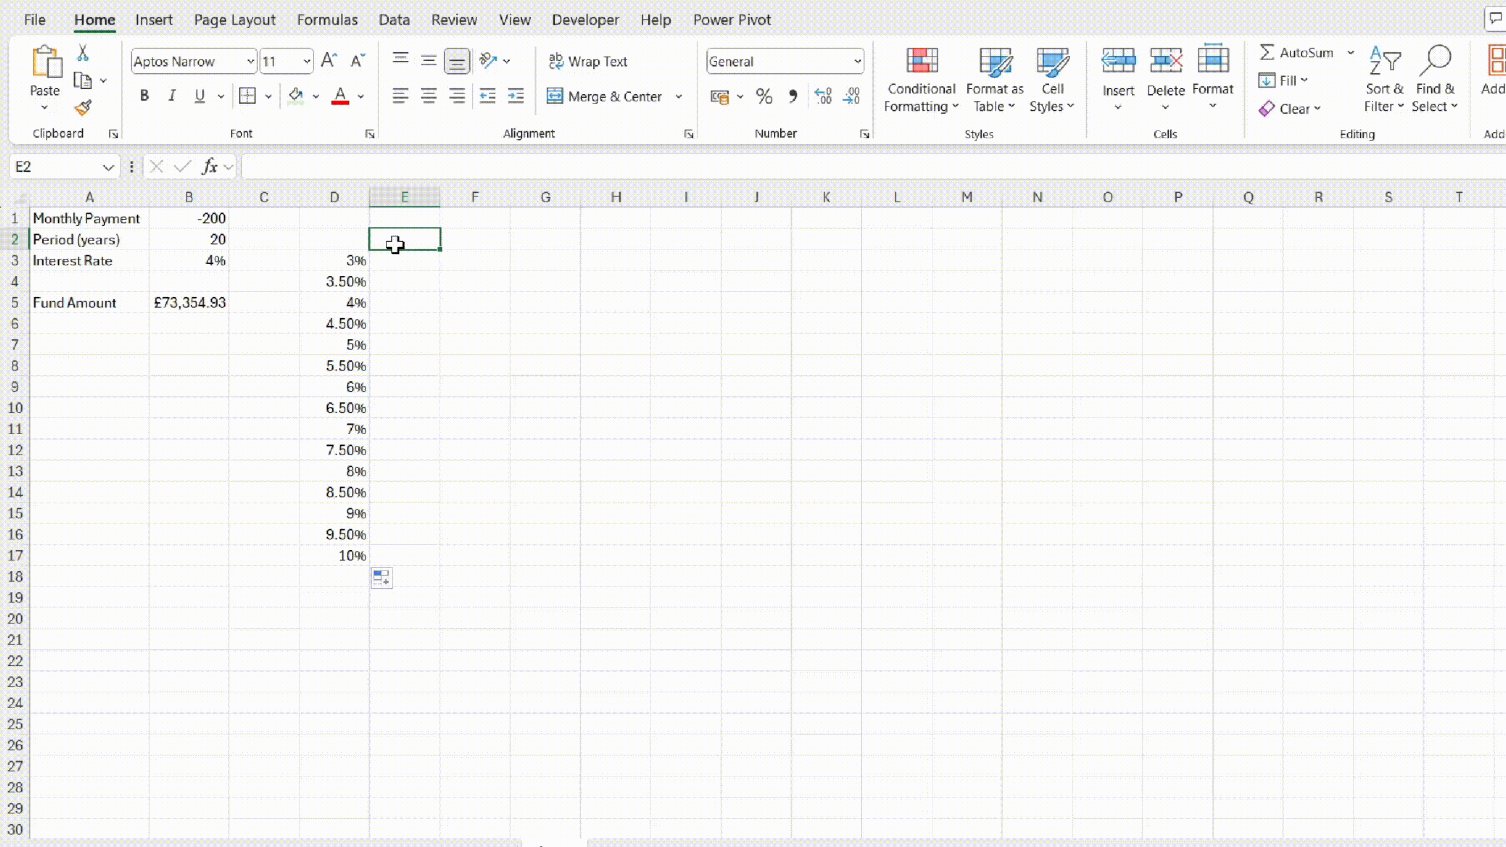1506x847 pixels.
Task: Apply the red font color swatch
Action: (340, 96)
